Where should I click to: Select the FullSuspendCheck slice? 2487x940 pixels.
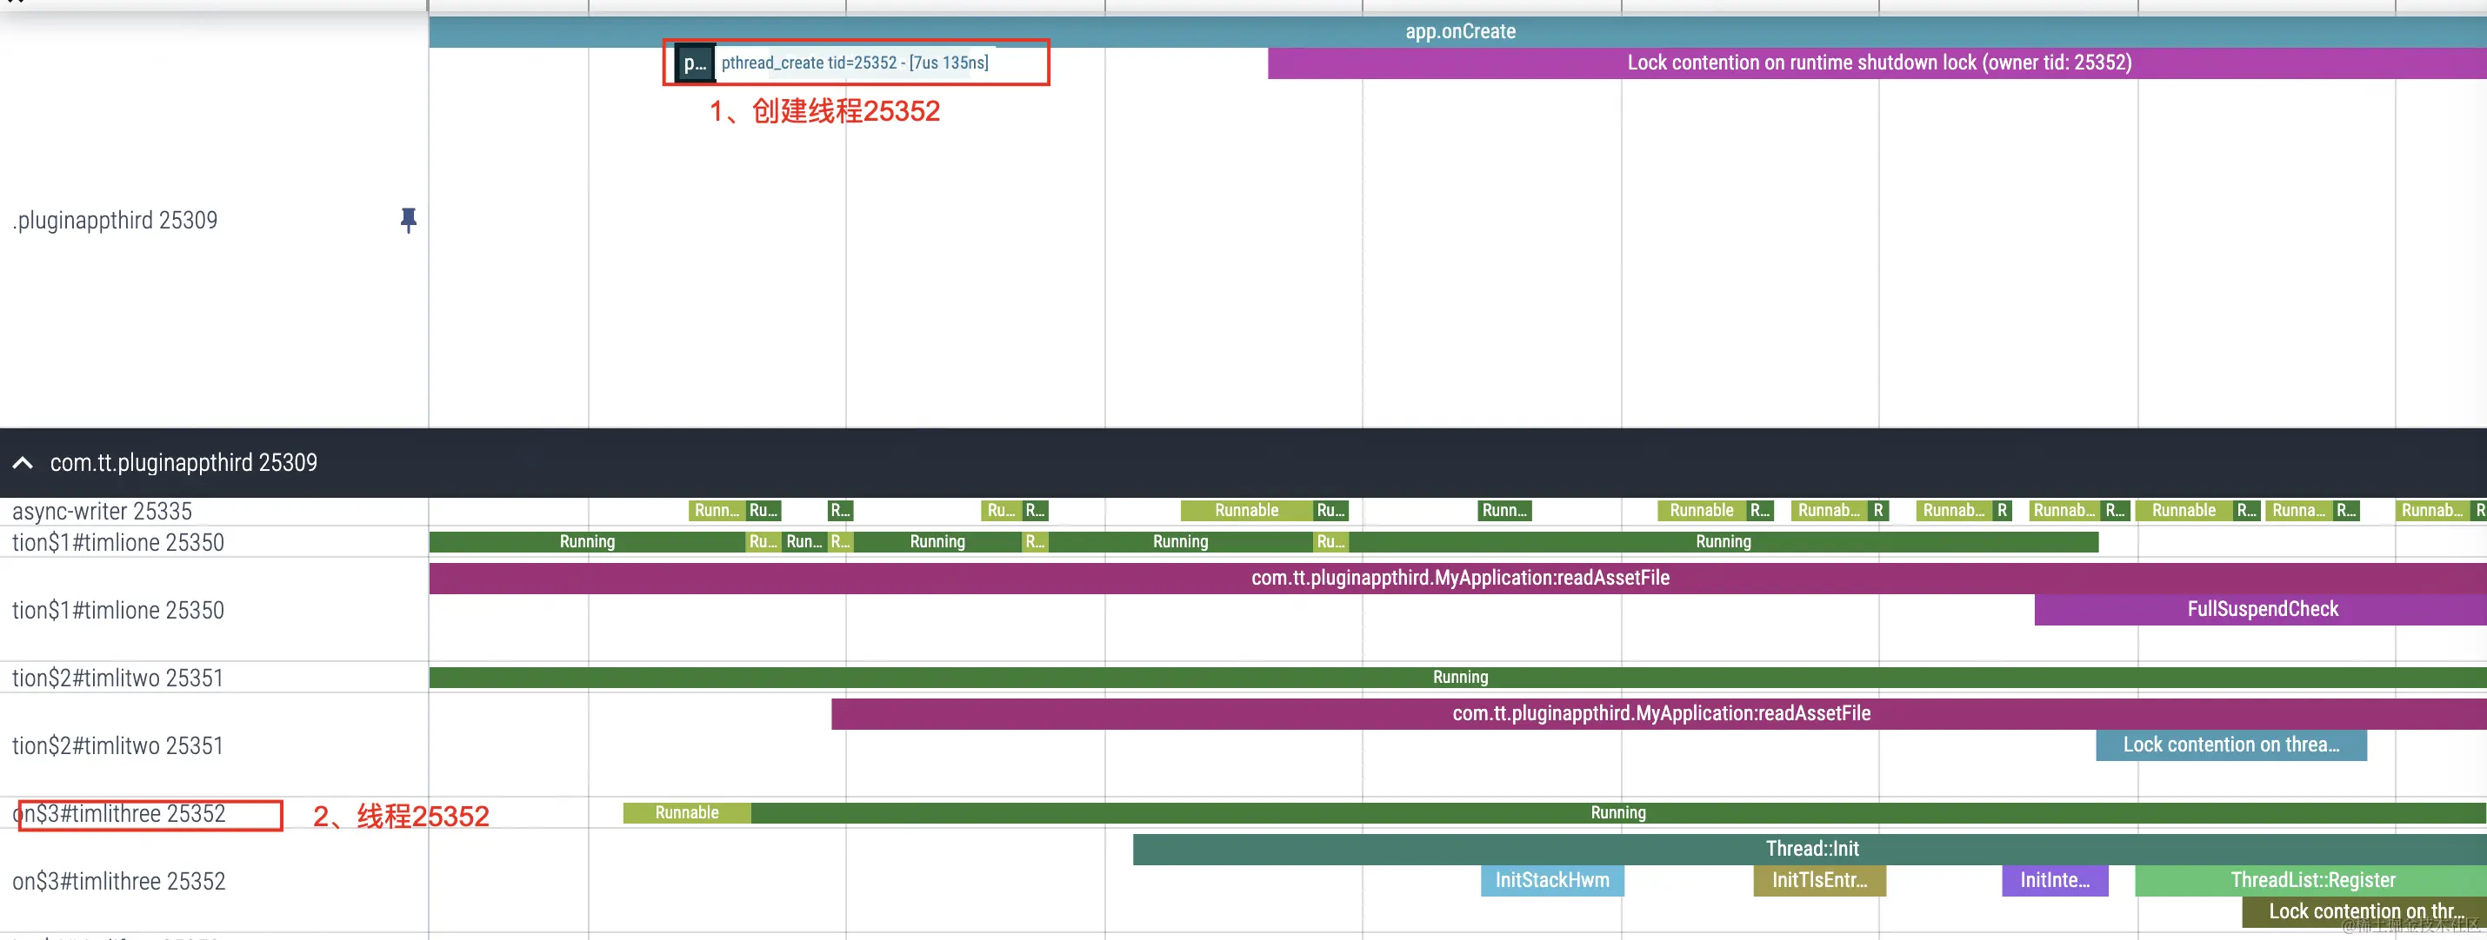(x=2262, y=608)
